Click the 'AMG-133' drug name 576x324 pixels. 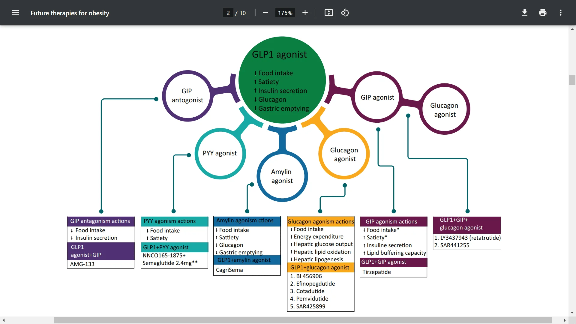click(82, 264)
